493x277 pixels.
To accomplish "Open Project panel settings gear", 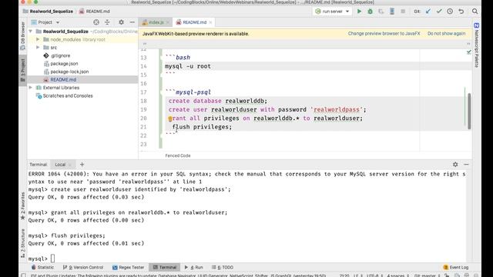I will (121, 22).
